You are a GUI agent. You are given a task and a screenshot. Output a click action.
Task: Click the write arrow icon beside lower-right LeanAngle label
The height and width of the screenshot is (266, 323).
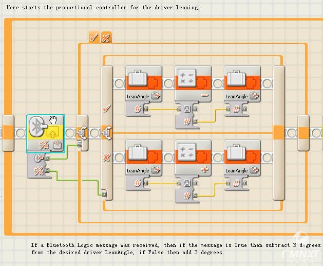point(254,170)
